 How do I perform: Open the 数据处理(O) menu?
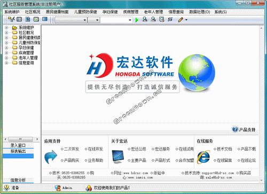point(200,12)
